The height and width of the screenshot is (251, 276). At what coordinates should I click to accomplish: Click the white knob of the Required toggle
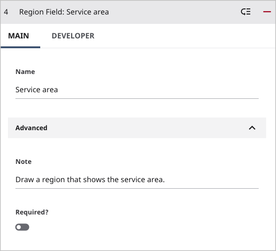pyautogui.click(x=19, y=227)
